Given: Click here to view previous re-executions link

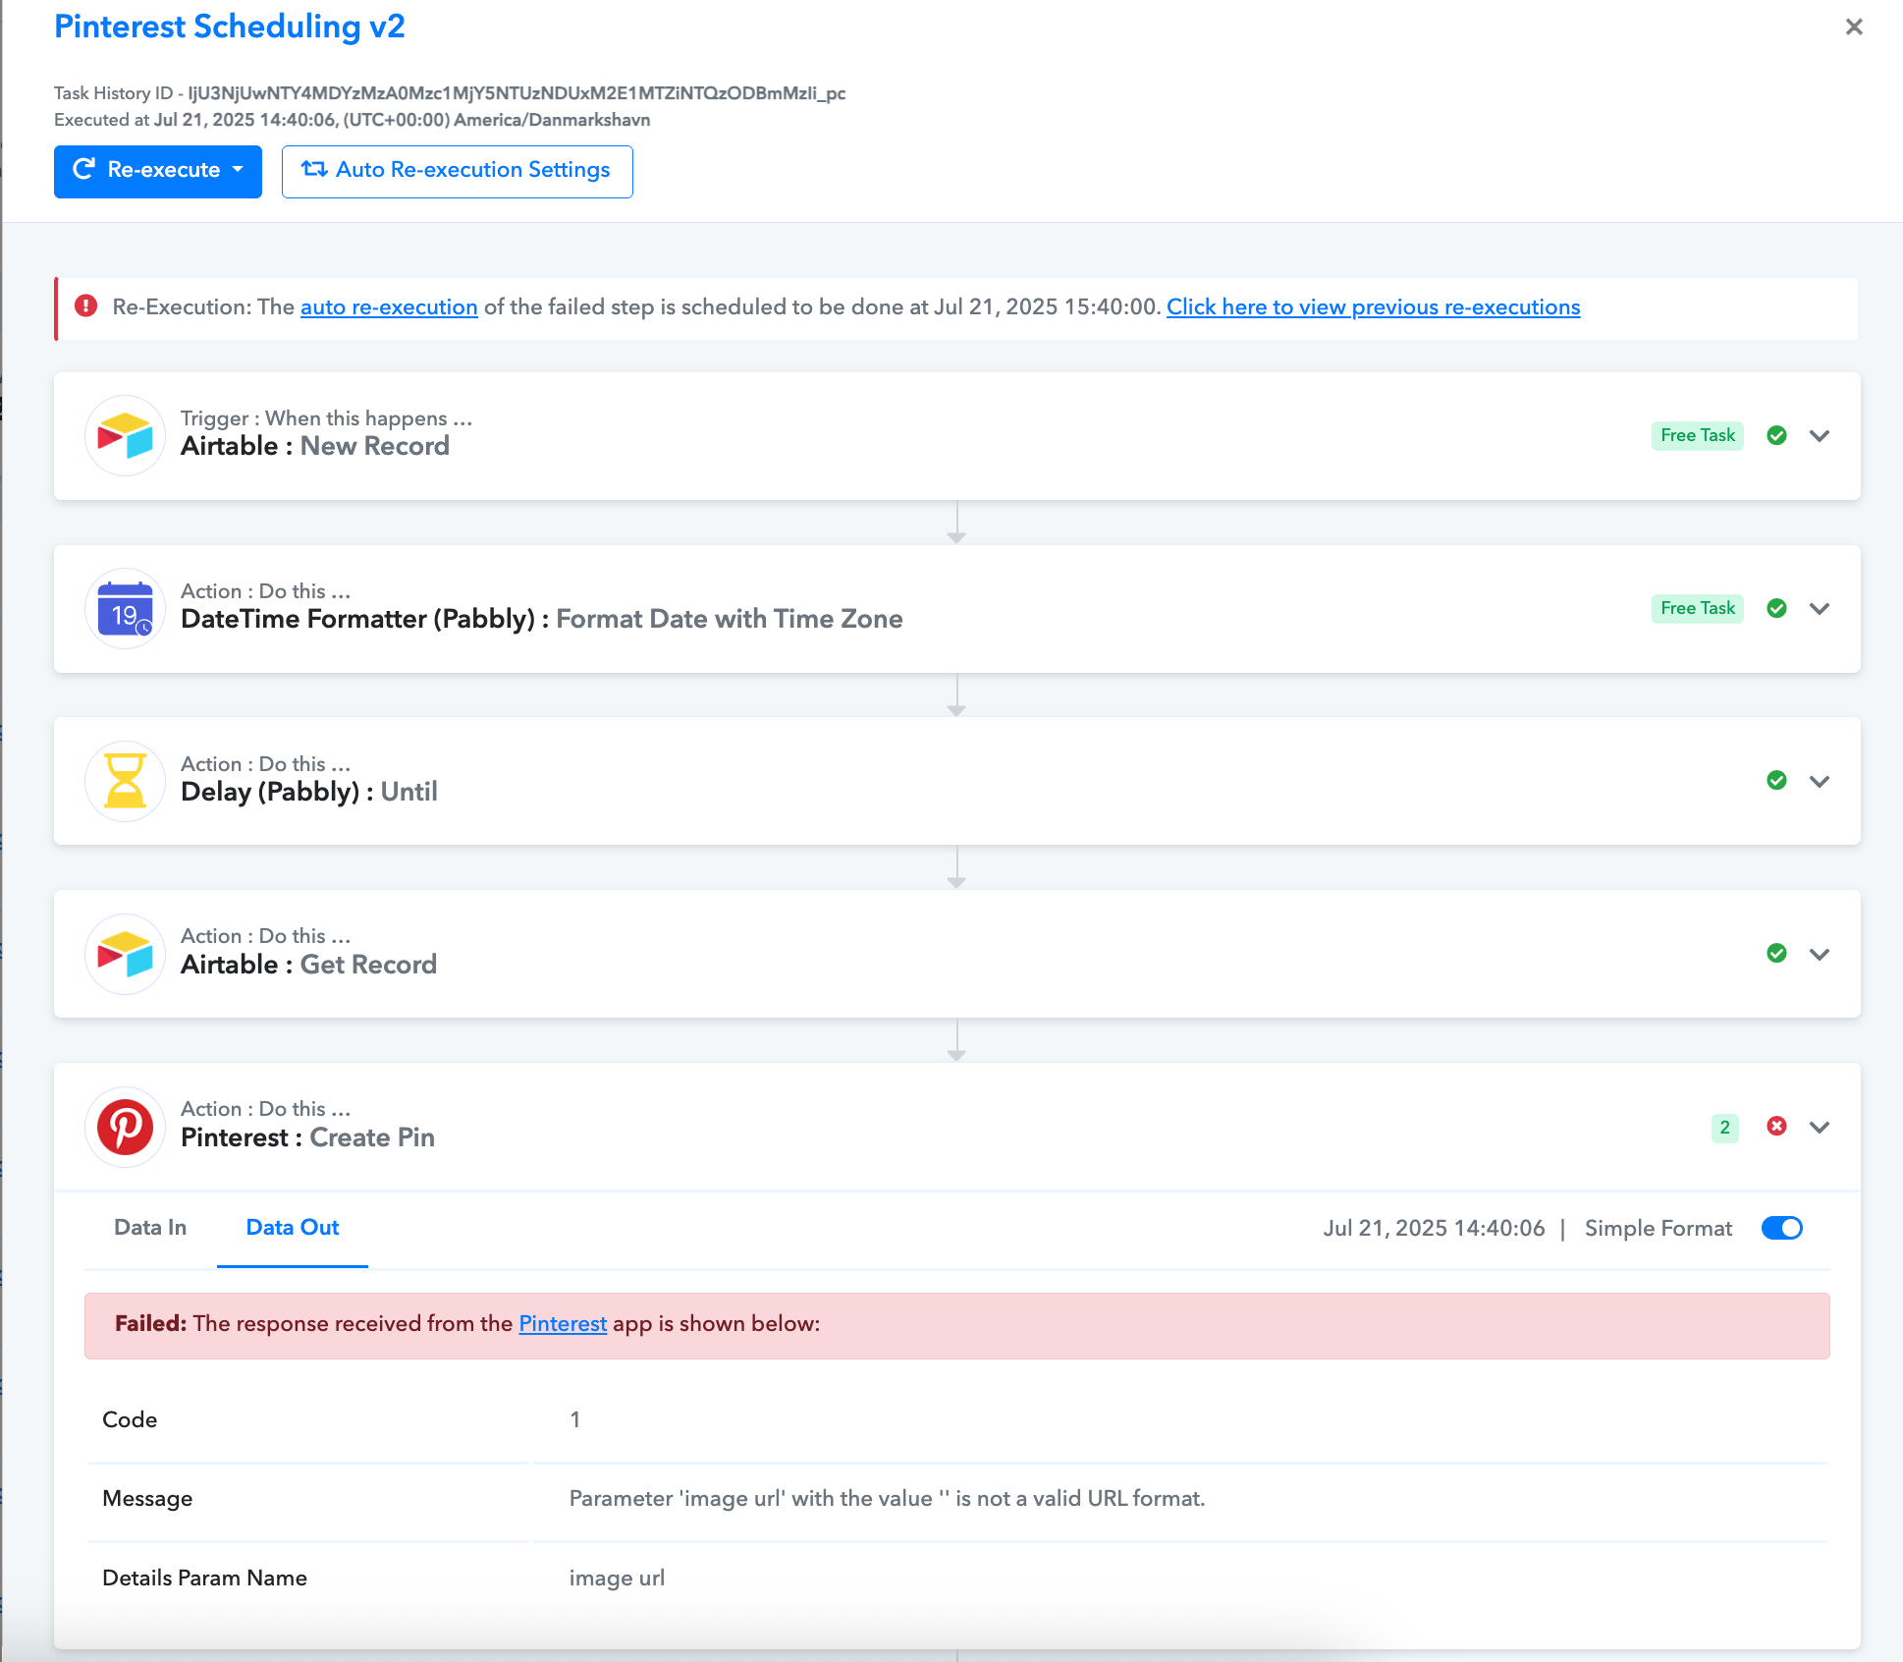Looking at the screenshot, I should 1374,306.
